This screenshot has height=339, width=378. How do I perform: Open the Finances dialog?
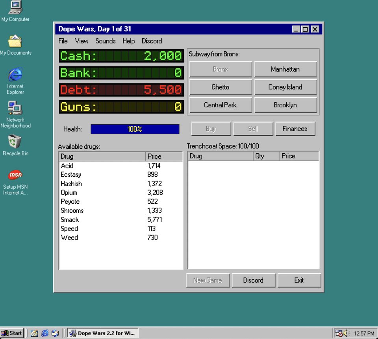click(x=295, y=129)
